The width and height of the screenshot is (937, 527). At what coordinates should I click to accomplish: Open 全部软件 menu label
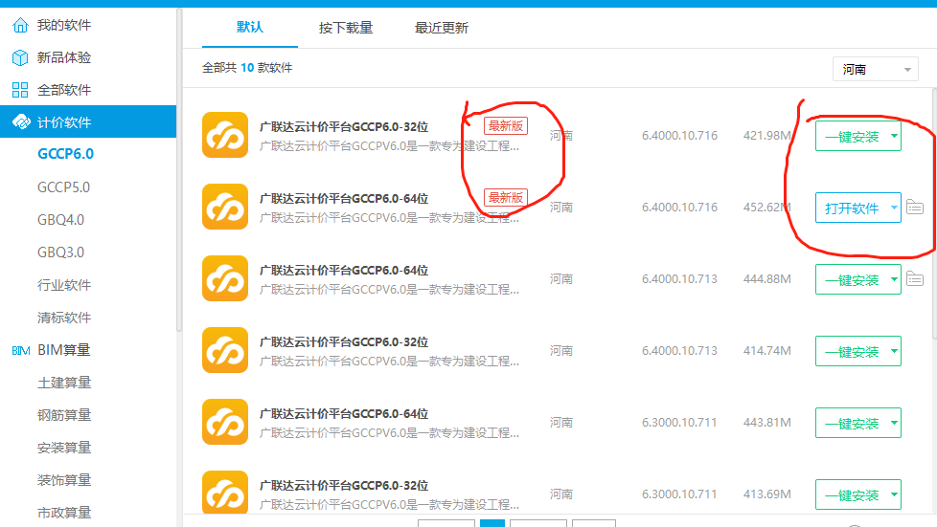click(x=64, y=90)
